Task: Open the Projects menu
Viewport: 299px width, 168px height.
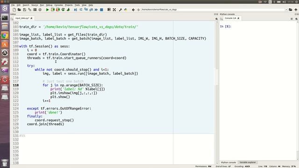Action: (x=69, y=5)
